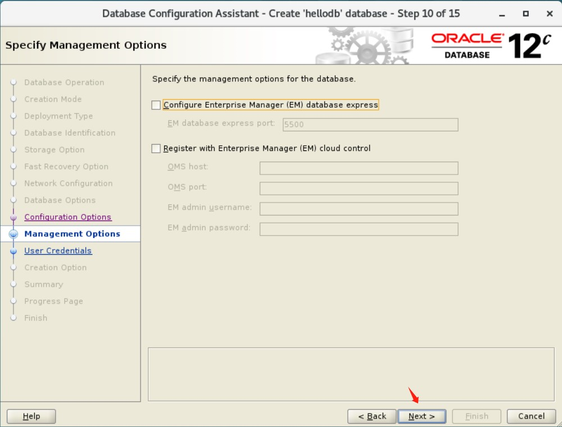Viewport: 562px width, 427px height.
Task: Click the 'OMS port:' label
Action: (x=187, y=187)
